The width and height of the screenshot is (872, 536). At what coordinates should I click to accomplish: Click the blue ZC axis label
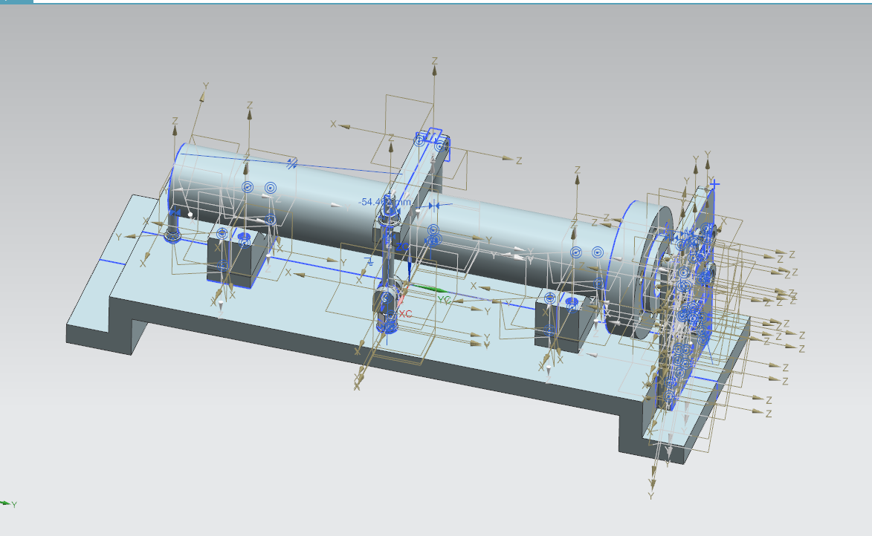tap(401, 247)
